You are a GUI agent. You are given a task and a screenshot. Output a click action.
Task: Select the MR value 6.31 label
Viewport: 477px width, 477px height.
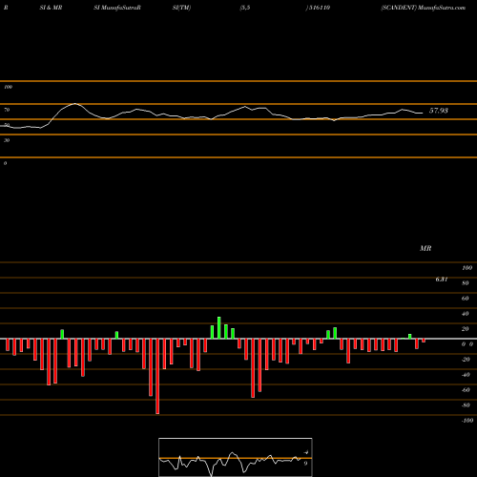[442, 280]
